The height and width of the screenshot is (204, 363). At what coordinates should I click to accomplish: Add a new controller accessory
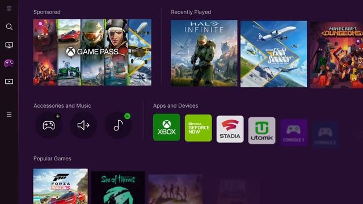click(x=49, y=125)
